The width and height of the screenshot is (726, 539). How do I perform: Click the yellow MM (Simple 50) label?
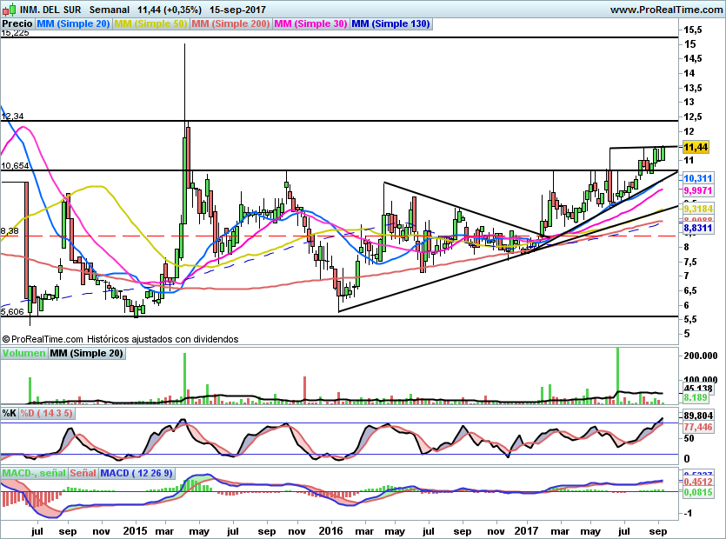point(151,24)
